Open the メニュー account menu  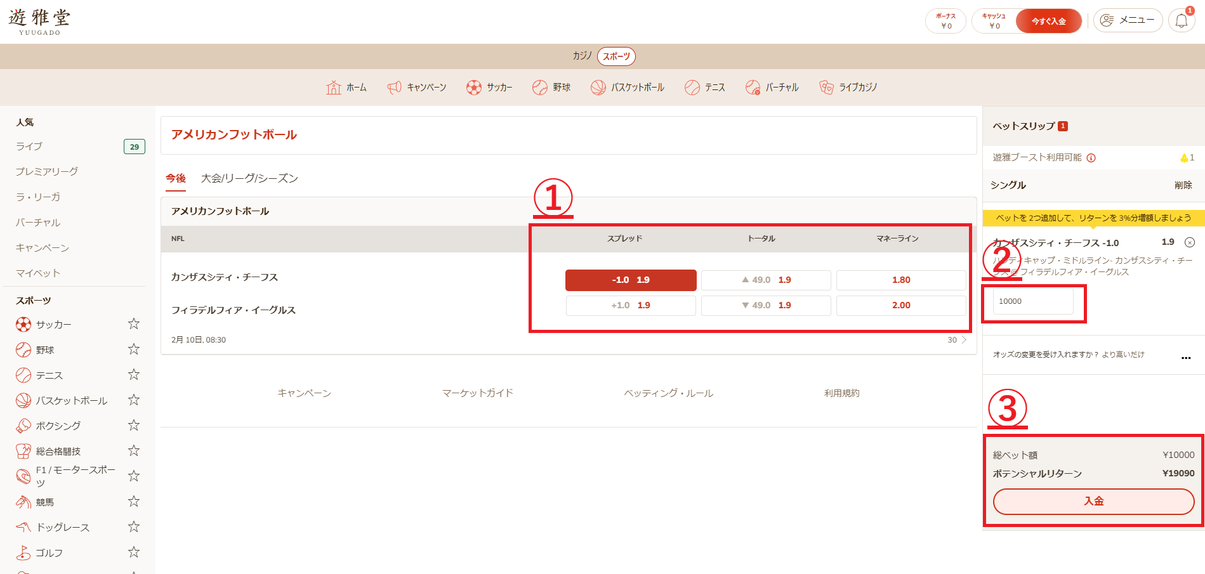1128,20
